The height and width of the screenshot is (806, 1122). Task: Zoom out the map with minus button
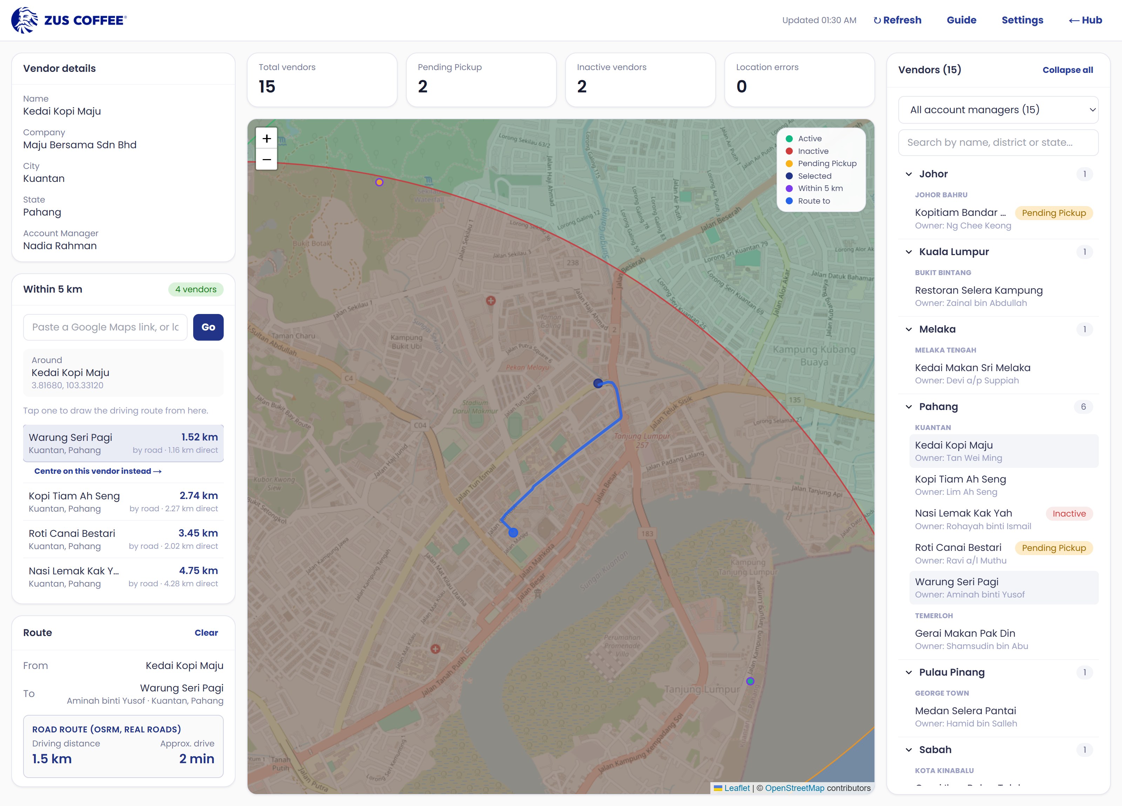pos(266,159)
